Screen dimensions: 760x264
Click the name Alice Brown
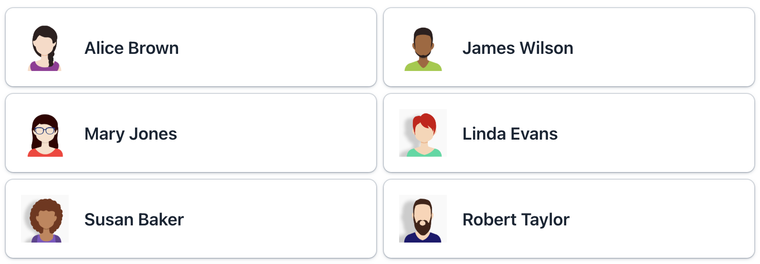131,48
